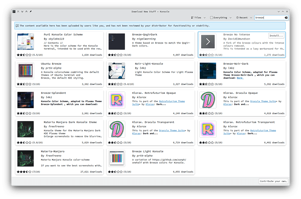
Task: Open Materia Manjaro Dark Konsole theme thumbnail
Action: tap(26, 129)
